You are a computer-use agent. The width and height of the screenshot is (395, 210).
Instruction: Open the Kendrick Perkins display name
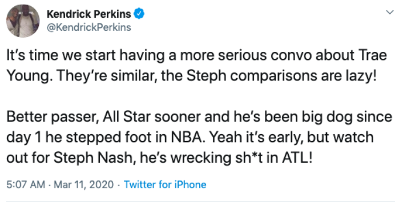(88, 14)
